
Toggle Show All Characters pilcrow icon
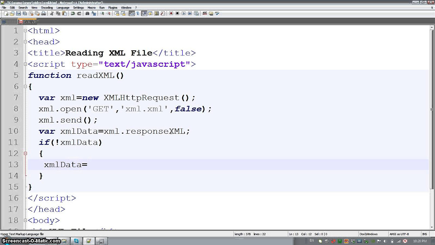(138, 14)
